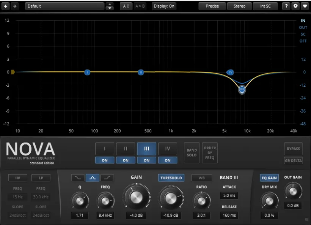Image resolution: width=311 pixels, height=225 pixels.
Task: Toggle the WB wideband button
Action: [201, 178]
